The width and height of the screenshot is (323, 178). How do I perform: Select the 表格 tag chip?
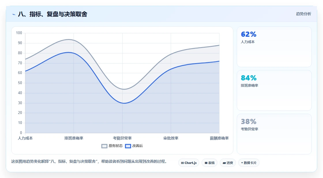(209, 163)
